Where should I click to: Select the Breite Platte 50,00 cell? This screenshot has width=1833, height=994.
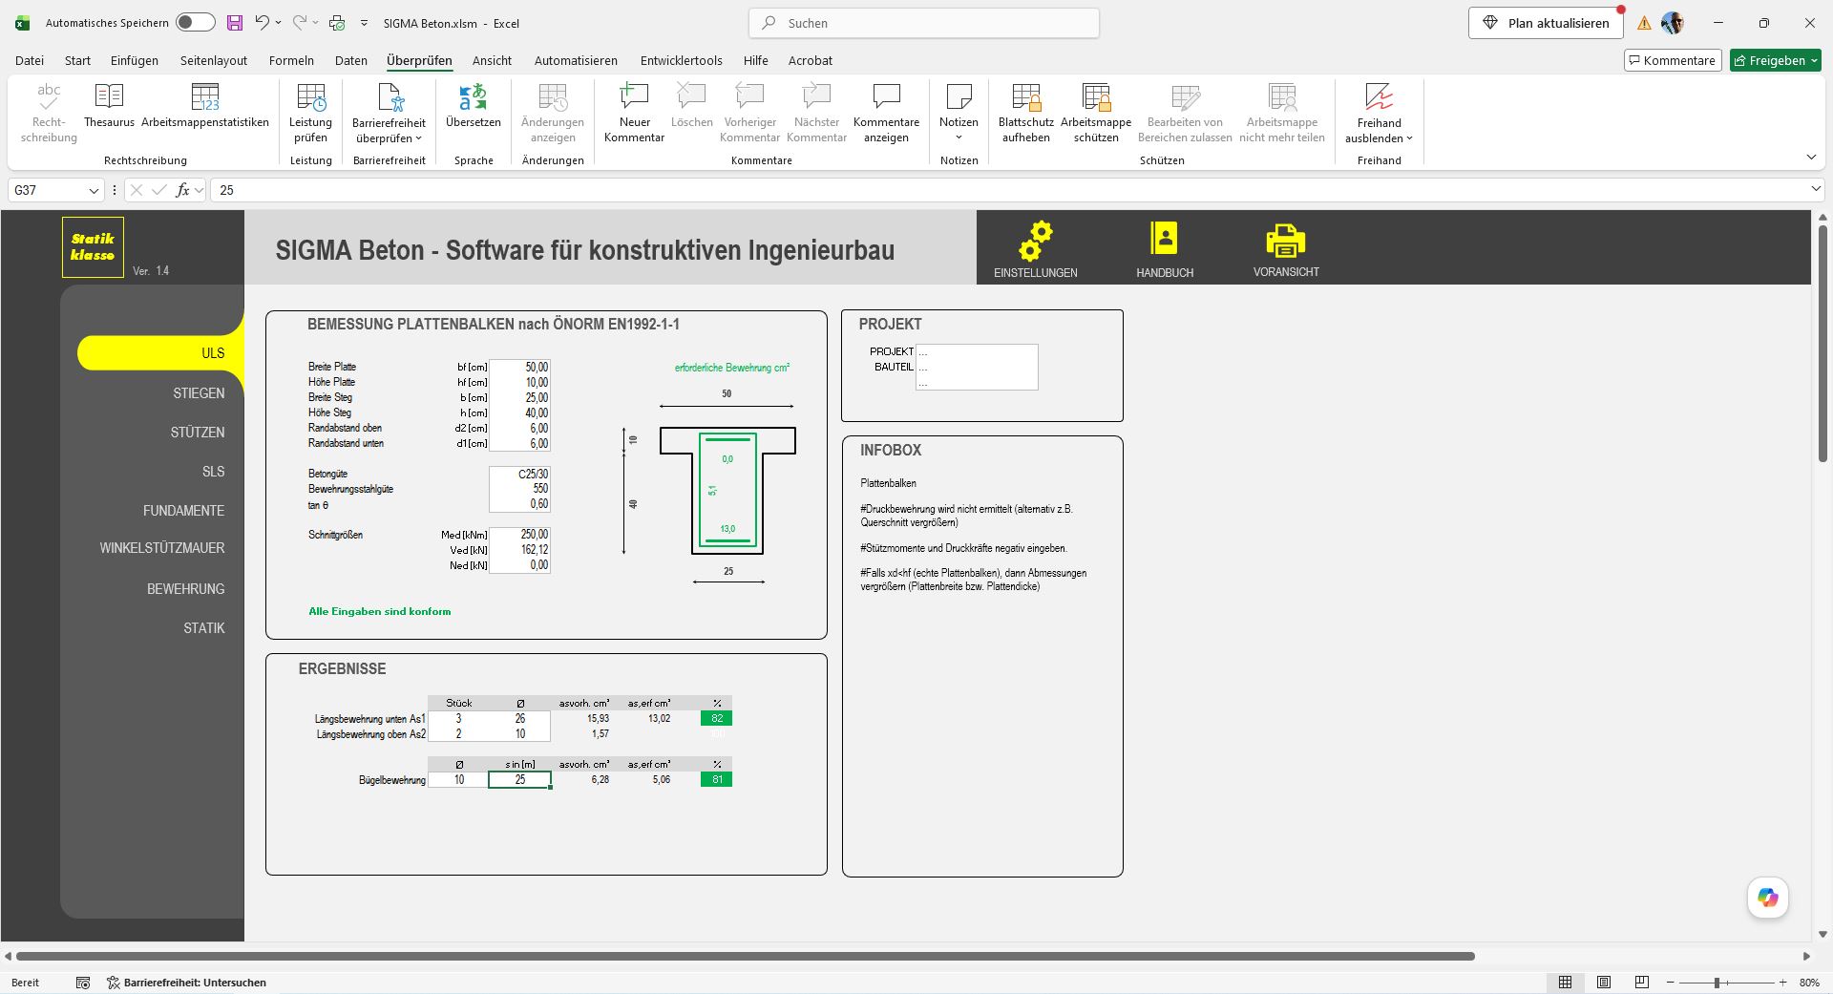click(519, 367)
